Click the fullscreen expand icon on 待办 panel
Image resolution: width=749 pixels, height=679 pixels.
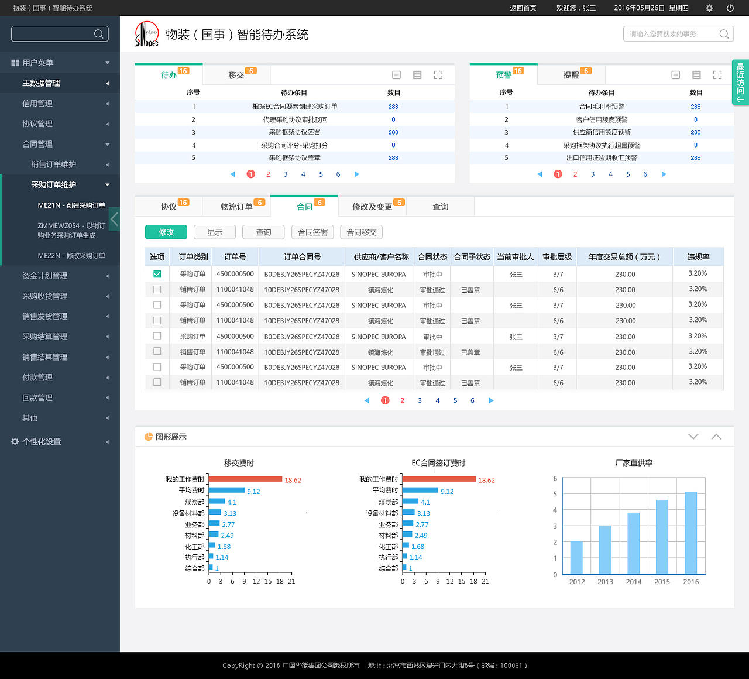coord(438,75)
